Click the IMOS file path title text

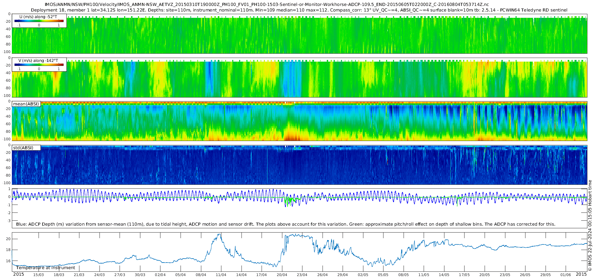267,5
